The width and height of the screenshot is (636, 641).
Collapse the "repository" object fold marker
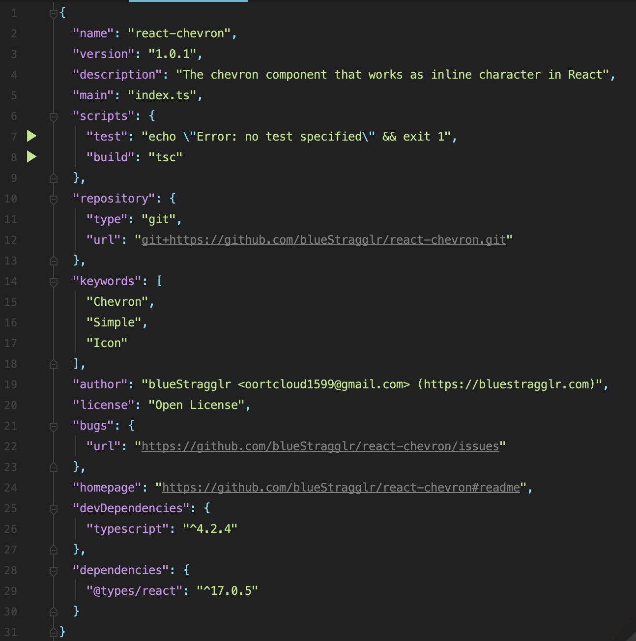click(x=54, y=199)
